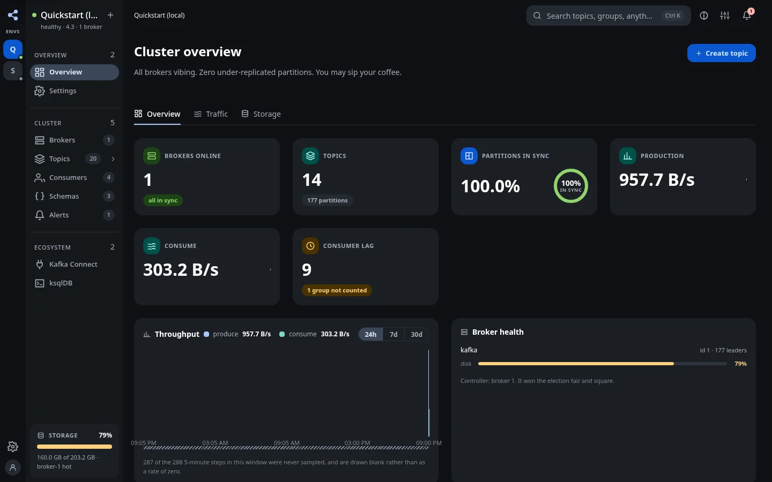Toggle the consume series legend
Viewport: 772px width, 482px height.
tap(314, 334)
